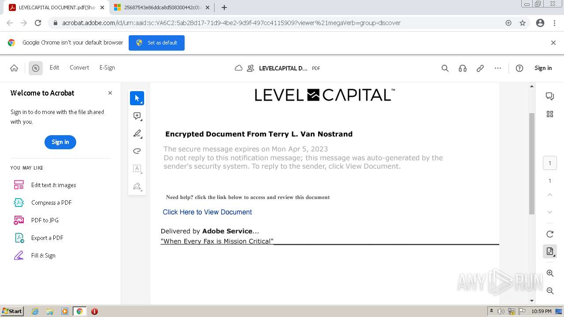
Task: Open a new browser tab
Action: (224, 7)
